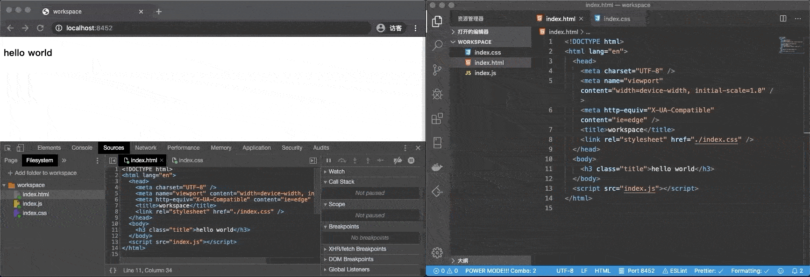Click Add folder to workspace
The image size is (810, 277).
pos(42,173)
